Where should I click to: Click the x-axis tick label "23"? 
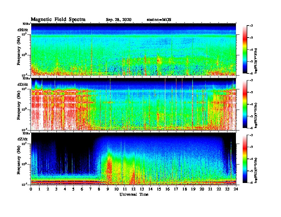click(227, 189)
